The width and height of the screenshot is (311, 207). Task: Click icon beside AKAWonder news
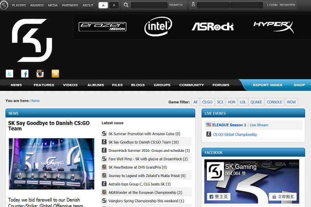click(104, 192)
